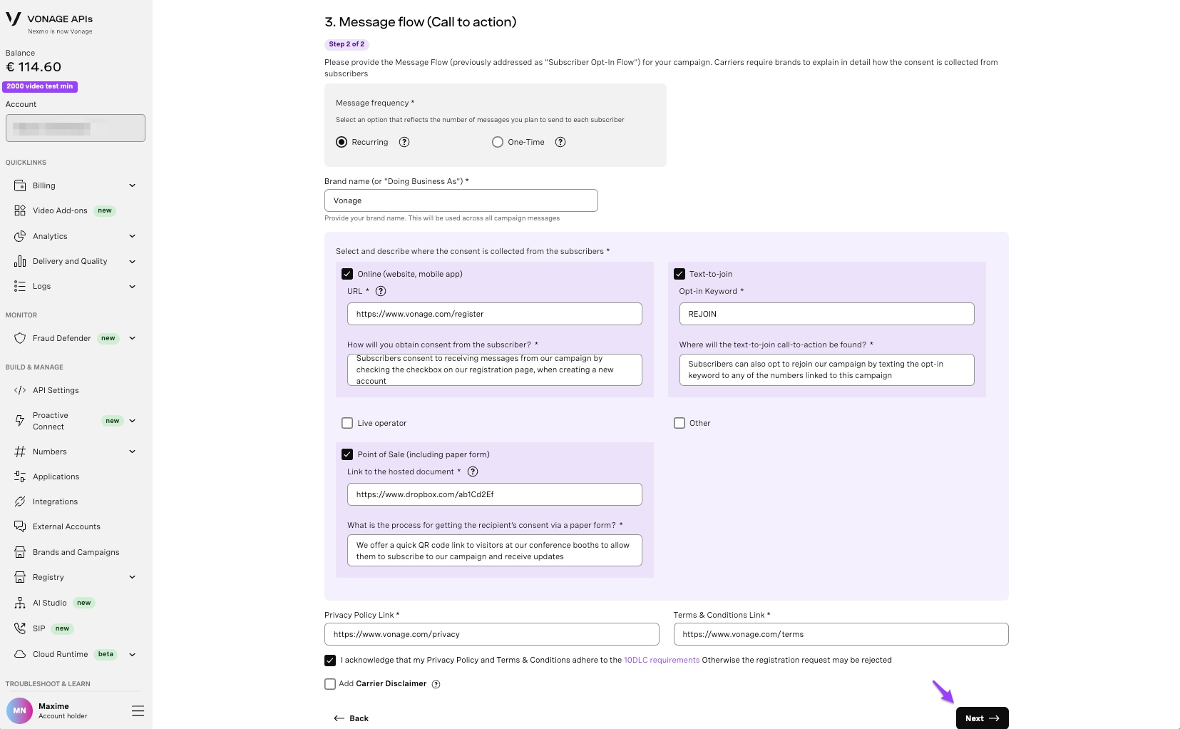The height and width of the screenshot is (729, 1180).
Task: Click the Fraud Defender shield icon
Action: pos(20,338)
